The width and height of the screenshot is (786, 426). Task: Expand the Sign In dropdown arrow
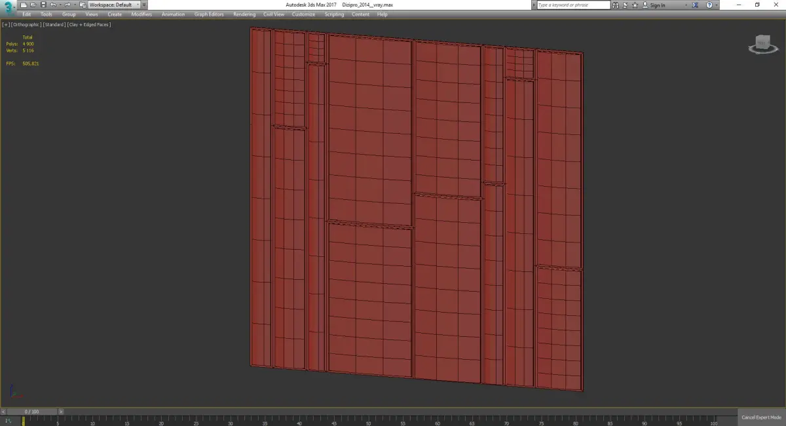click(x=686, y=5)
